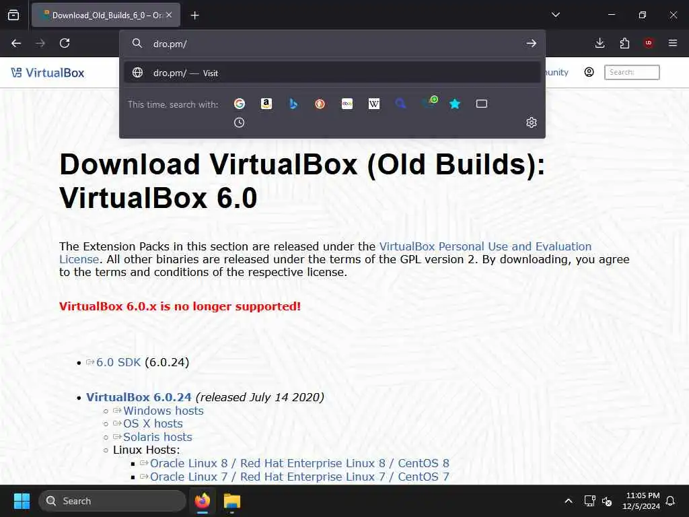Click the go arrow in the address bar
Viewport: 689px width, 517px height.
[x=532, y=43]
